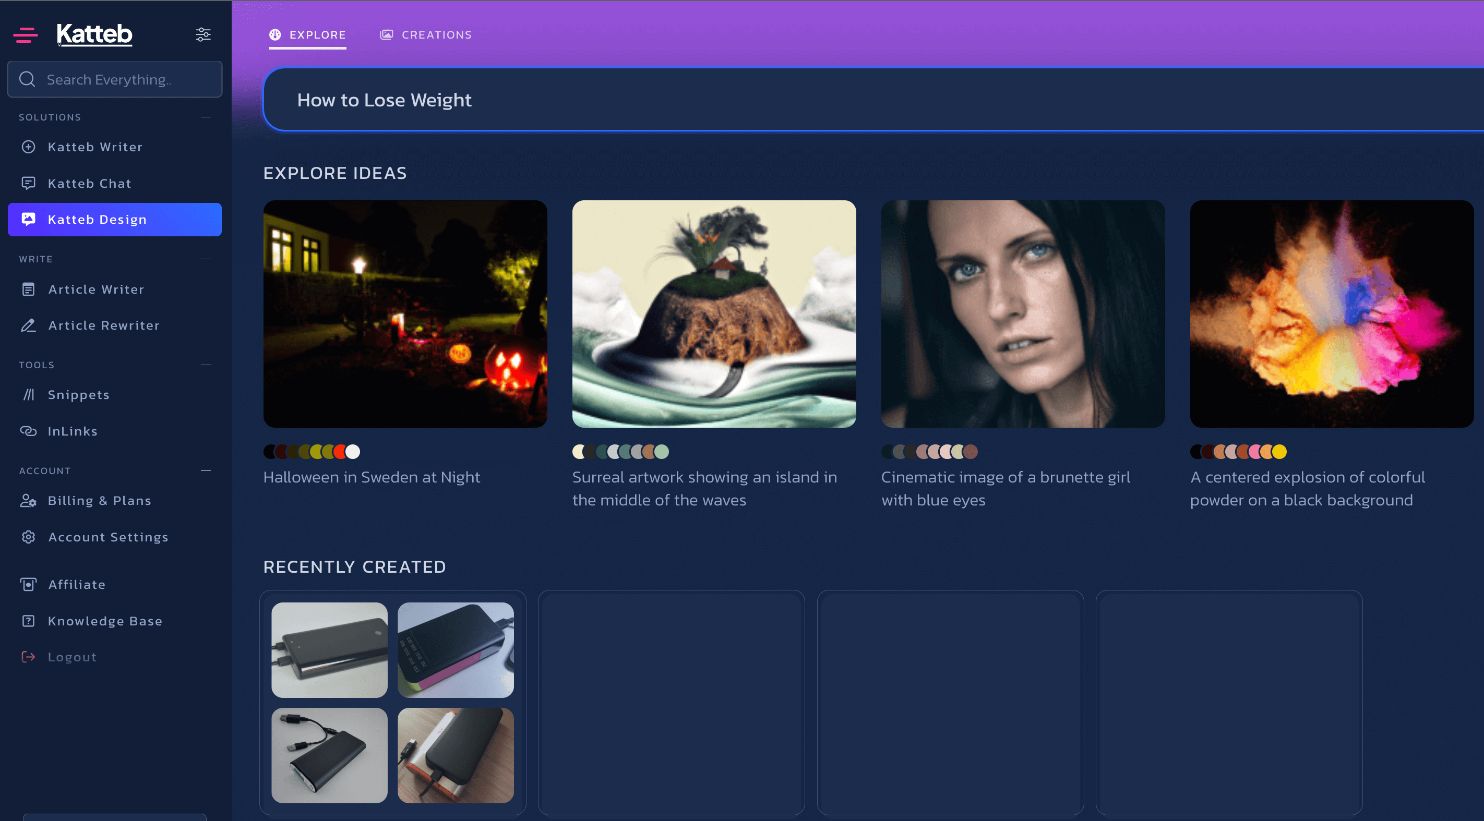Click the Cinematic brunette girl caption
Screen dimensions: 1484x821
pos(1006,488)
